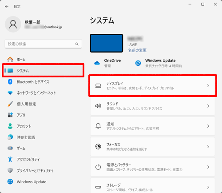This screenshot has height=193, width=222.
Task: Maximize the Settings window
Action: click(202, 4)
